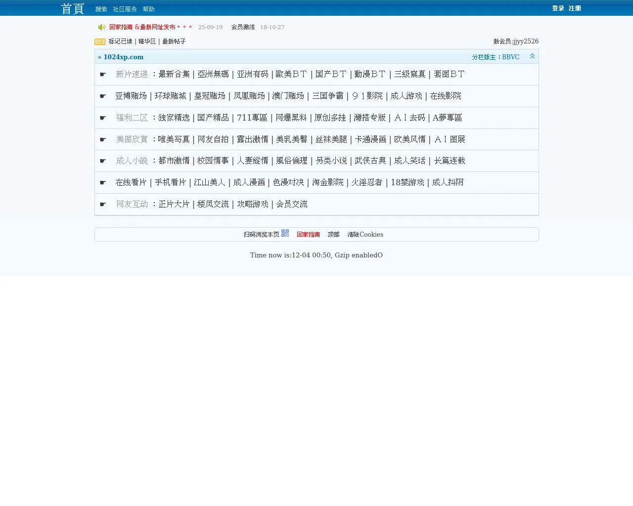
Task: Collapse the 1024xp.com section with the chevron
Action: click(x=532, y=56)
